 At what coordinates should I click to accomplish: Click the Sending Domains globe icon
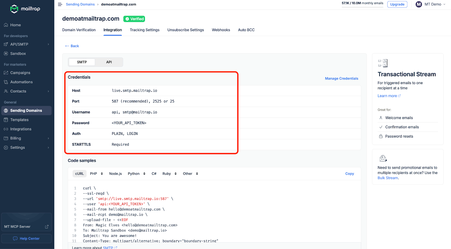[x=6, y=111]
